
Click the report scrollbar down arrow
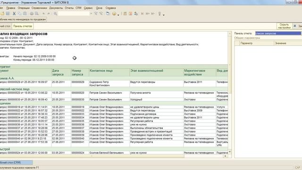(x=230, y=152)
